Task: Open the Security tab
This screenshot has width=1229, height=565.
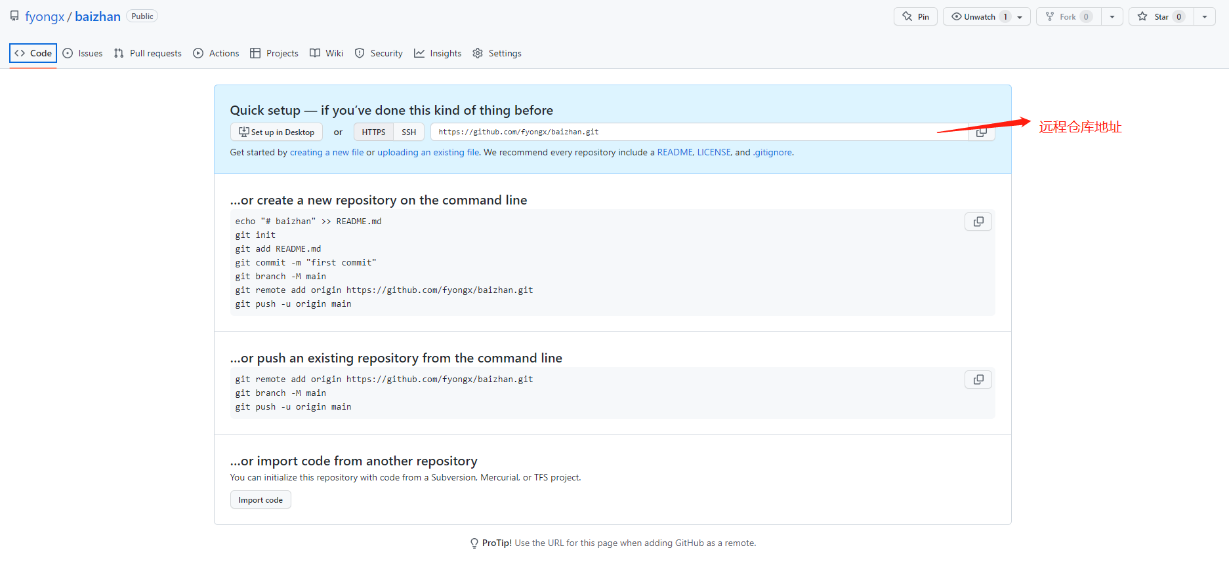Action: point(379,53)
